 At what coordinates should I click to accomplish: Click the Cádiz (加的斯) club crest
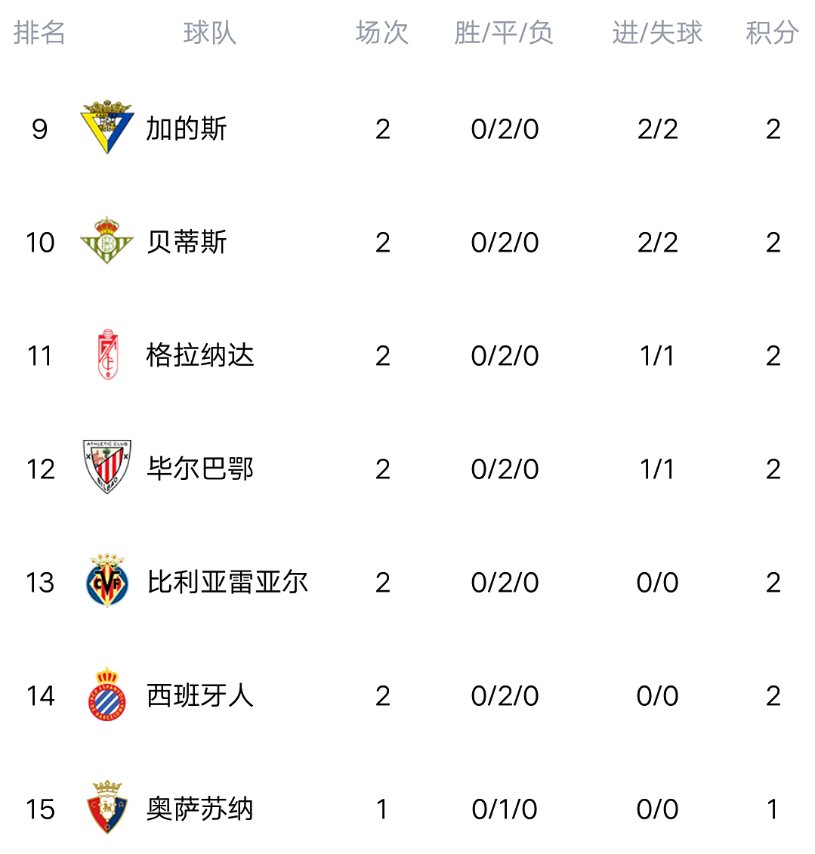pos(107,127)
